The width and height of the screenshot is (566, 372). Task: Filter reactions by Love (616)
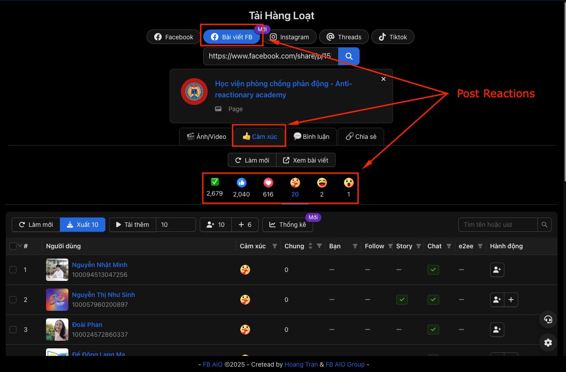[x=268, y=187]
